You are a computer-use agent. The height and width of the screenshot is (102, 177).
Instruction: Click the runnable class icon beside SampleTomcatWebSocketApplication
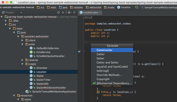pyautogui.click(x=27, y=92)
